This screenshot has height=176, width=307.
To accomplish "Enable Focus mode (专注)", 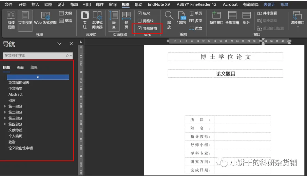I will tap(85, 20).
